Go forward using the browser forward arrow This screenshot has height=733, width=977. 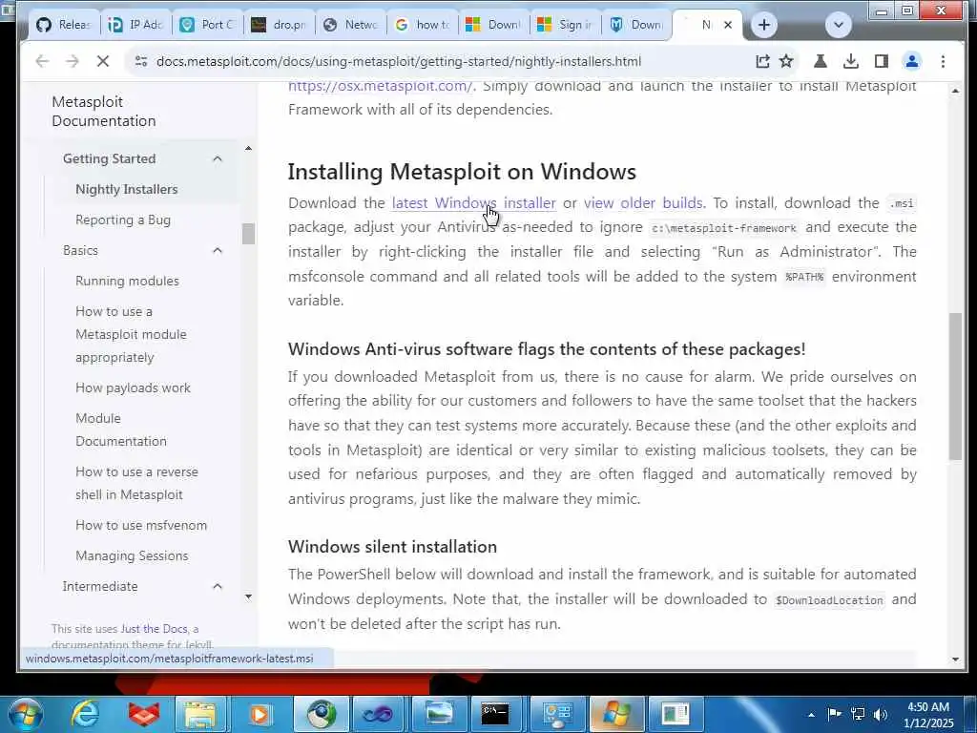(73, 61)
